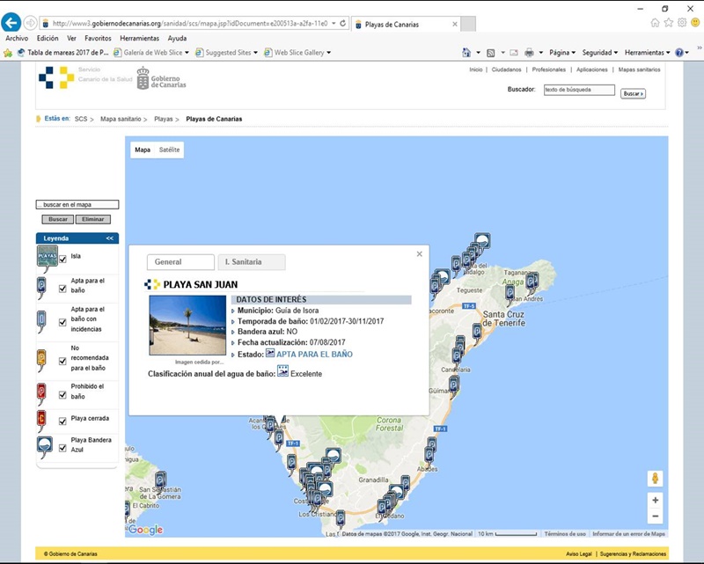
Task: Uncheck the Isla legend checkbox
Action: coord(62,259)
